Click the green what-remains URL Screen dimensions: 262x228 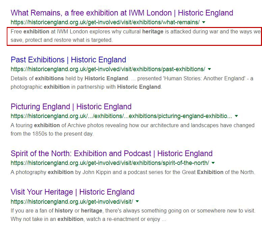tap(105, 22)
